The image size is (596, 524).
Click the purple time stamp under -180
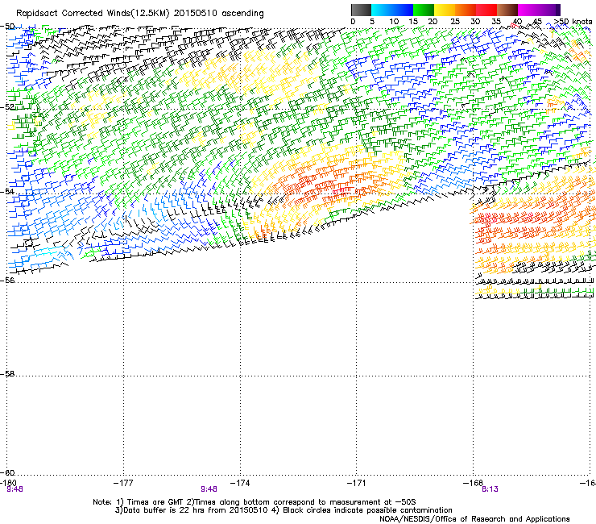pyautogui.click(x=14, y=489)
